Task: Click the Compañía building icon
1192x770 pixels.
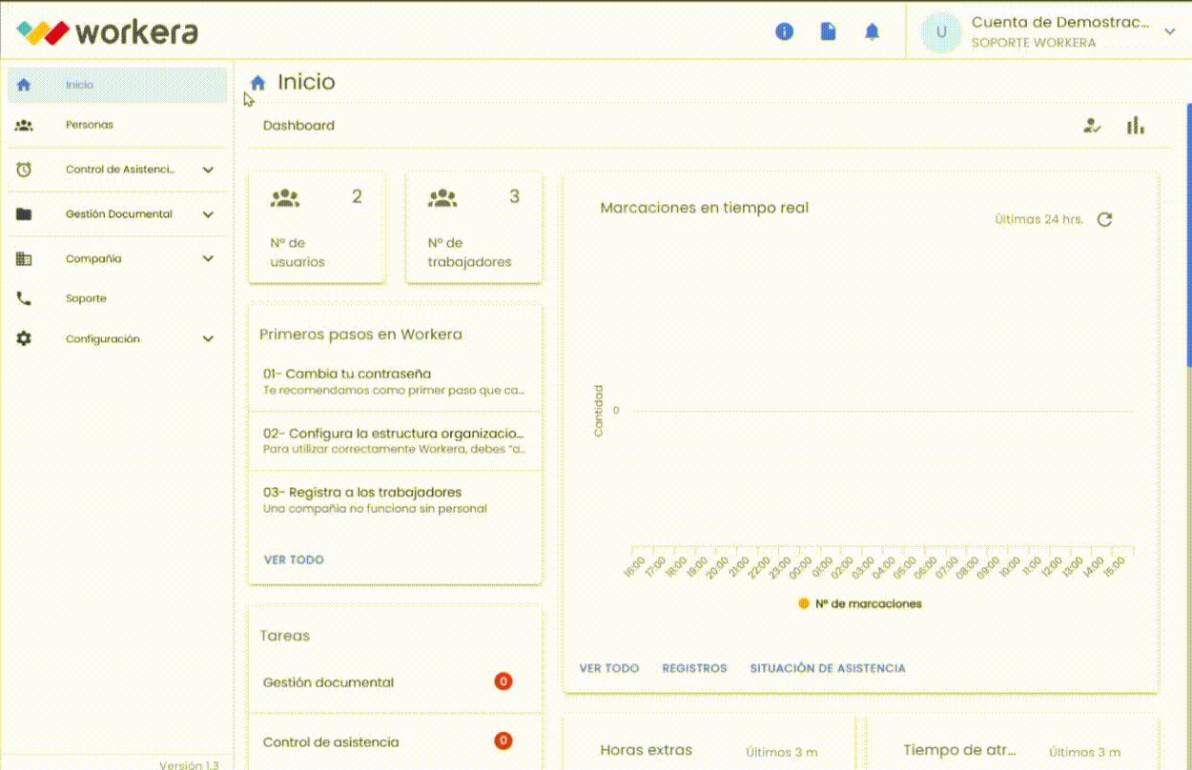Action: 24,259
